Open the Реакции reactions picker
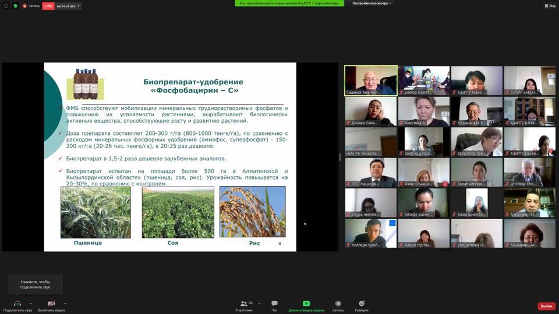 click(x=362, y=304)
